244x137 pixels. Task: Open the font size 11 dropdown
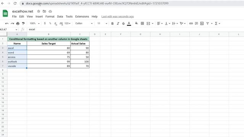pyautogui.click(x=102, y=23)
